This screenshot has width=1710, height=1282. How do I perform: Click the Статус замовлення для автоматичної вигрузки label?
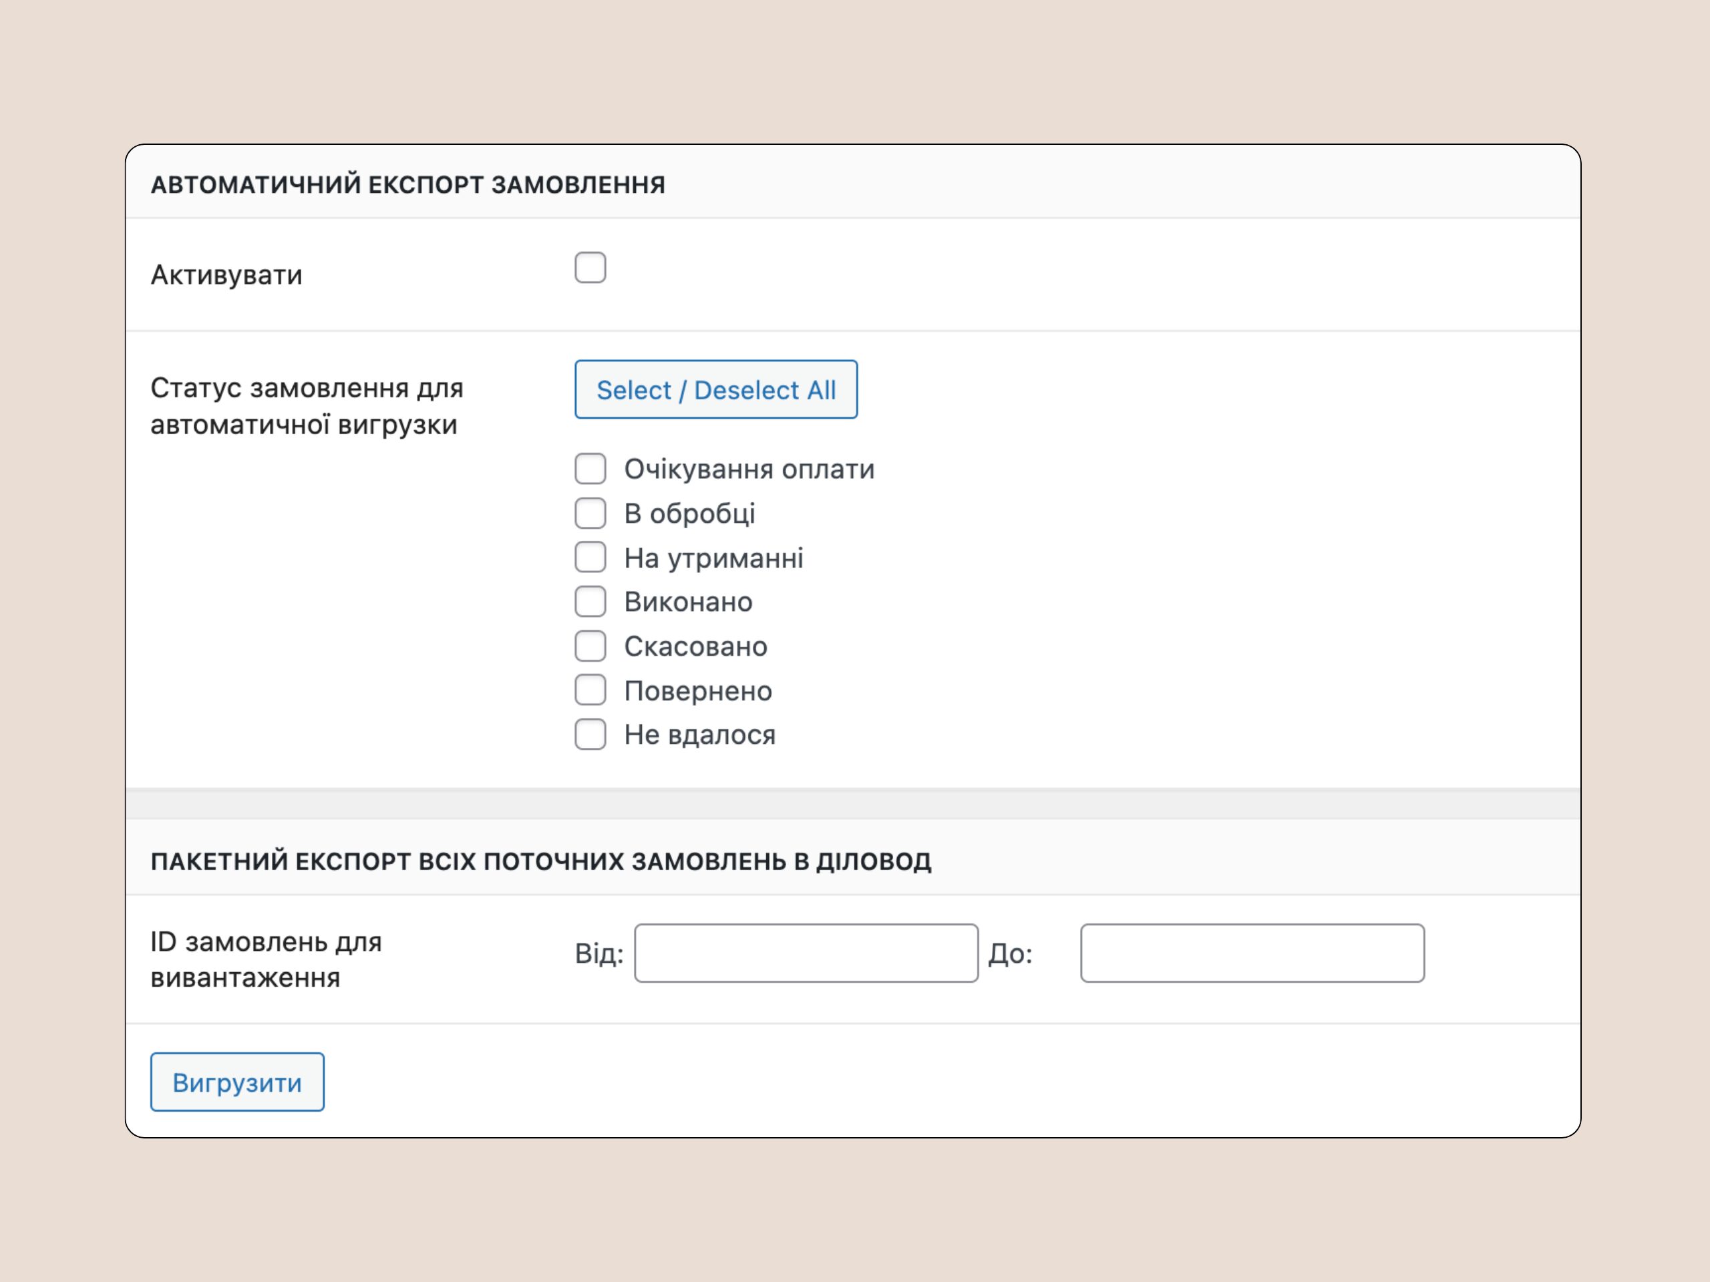pos(307,407)
